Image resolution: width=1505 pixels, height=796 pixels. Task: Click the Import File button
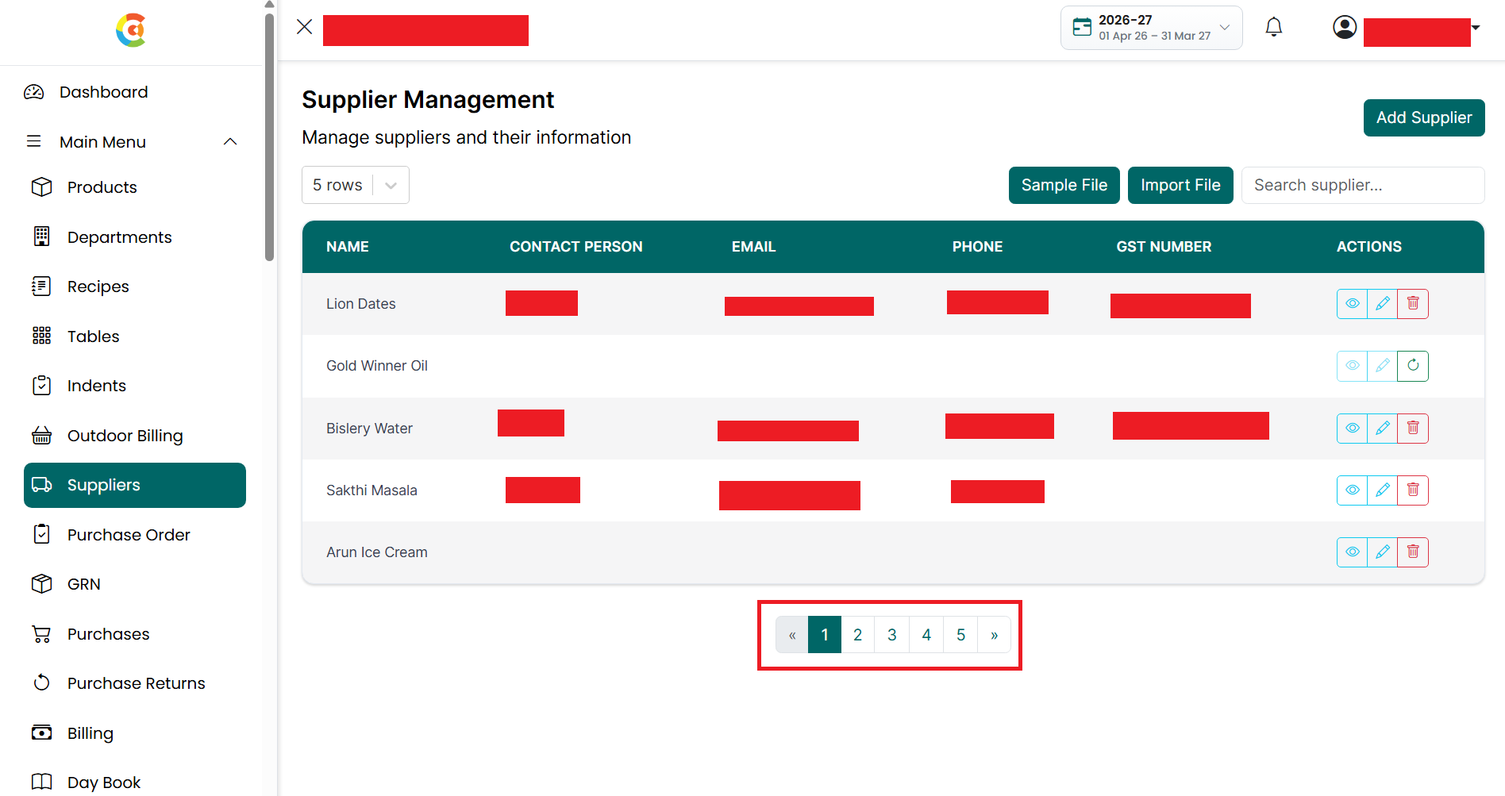(1180, 185)
